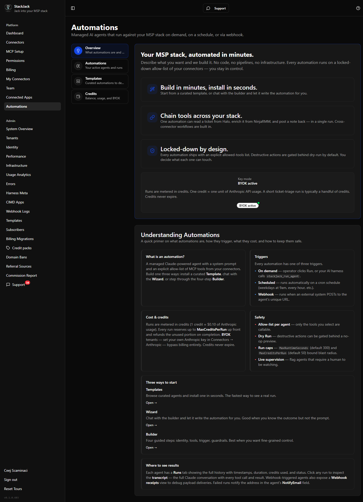Click the Triggers card heading
The height and width of the screenshot is (502, 363).
261,257
